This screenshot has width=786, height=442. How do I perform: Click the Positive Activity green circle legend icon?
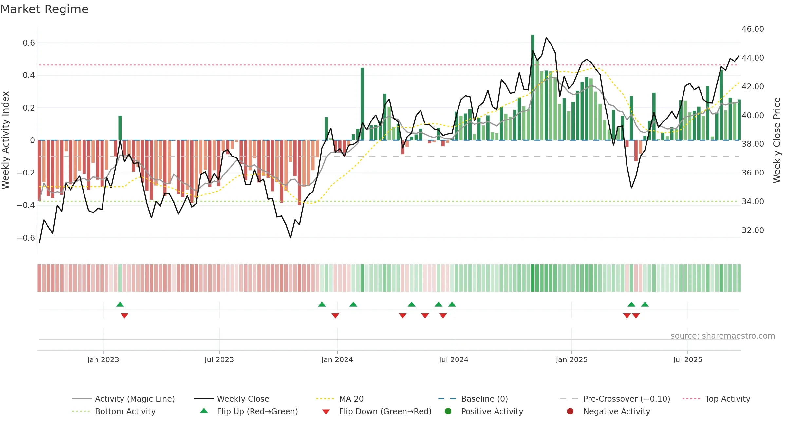coord(448,411)
